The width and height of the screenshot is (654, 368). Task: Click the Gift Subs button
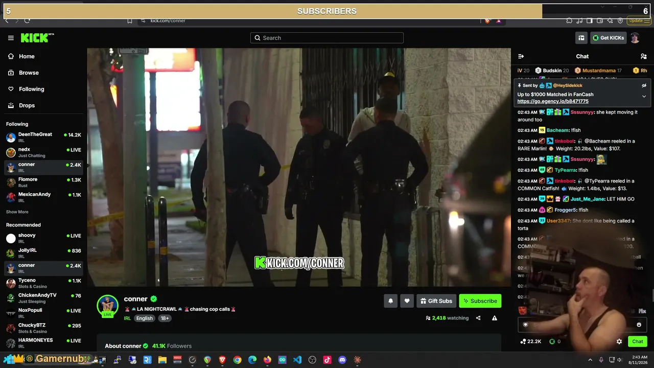436,301
